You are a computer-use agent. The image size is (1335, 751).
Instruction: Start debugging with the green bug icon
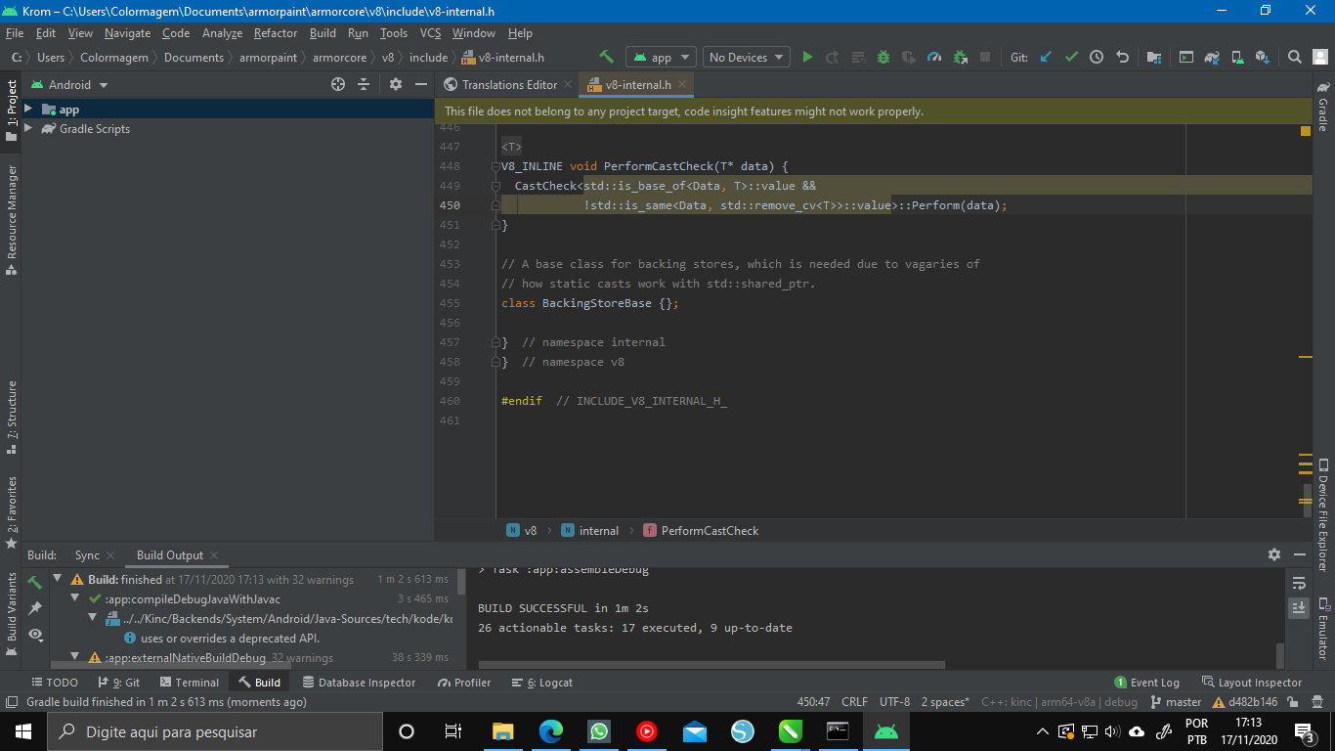(883, 57)
